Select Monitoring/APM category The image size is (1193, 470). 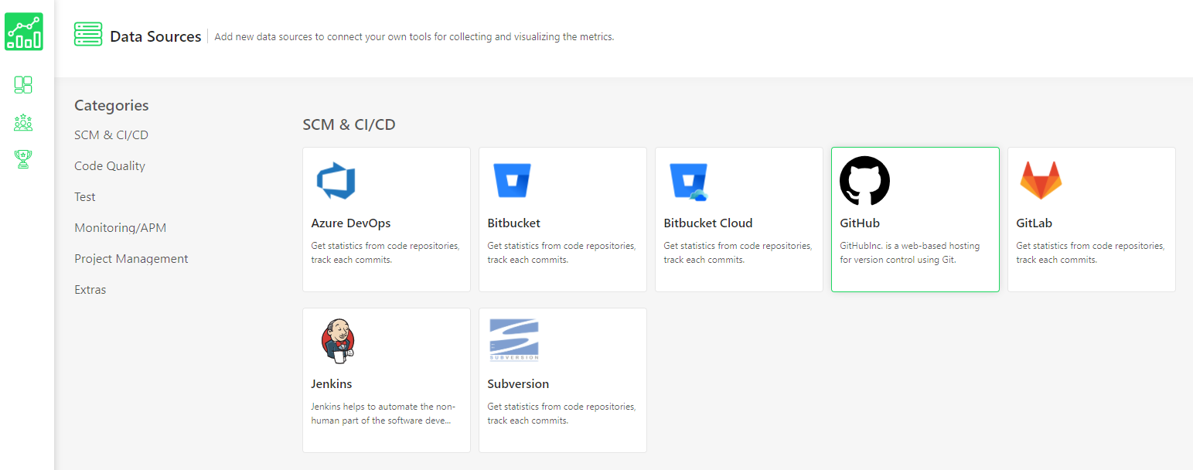click(x=121, y=227)
